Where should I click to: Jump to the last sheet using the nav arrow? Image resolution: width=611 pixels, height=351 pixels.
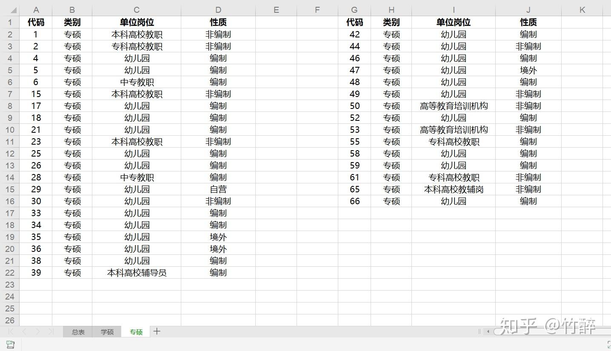pyautogui.click(x=51, y=331)
